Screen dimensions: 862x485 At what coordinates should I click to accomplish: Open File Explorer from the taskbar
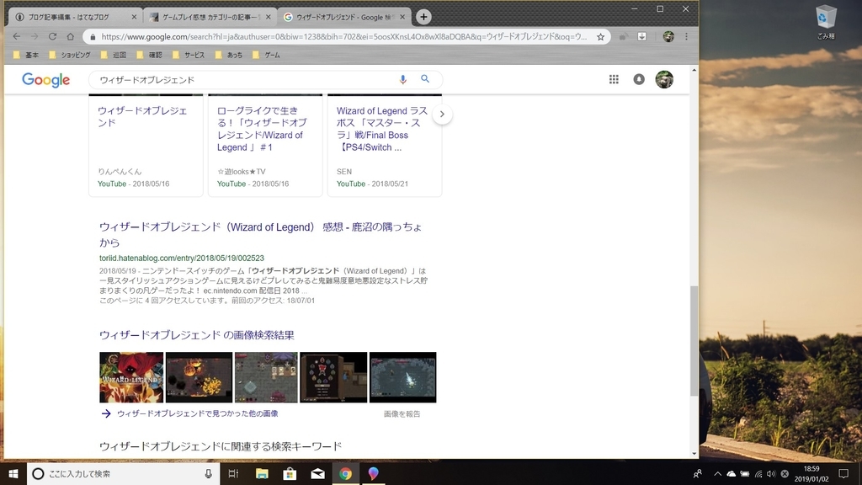click(x=262, y=473)
